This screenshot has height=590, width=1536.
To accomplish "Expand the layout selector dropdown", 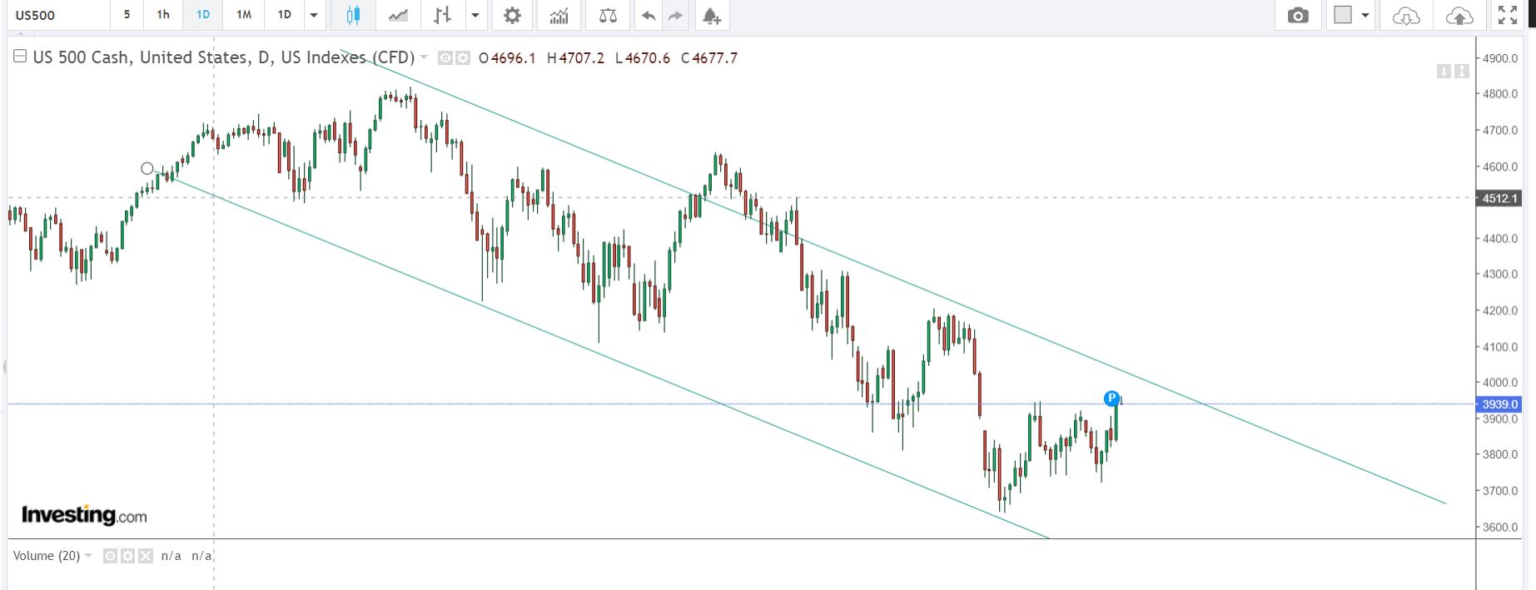I will click(x=1365, y=15).
